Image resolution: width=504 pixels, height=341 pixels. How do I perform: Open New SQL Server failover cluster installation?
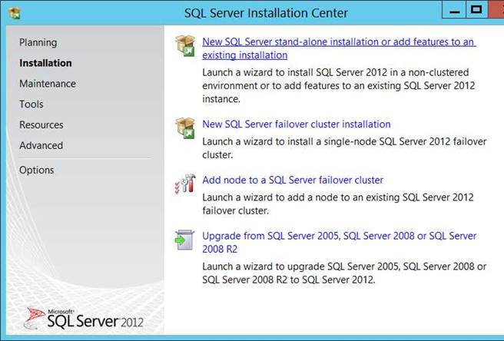pos(297,124)
